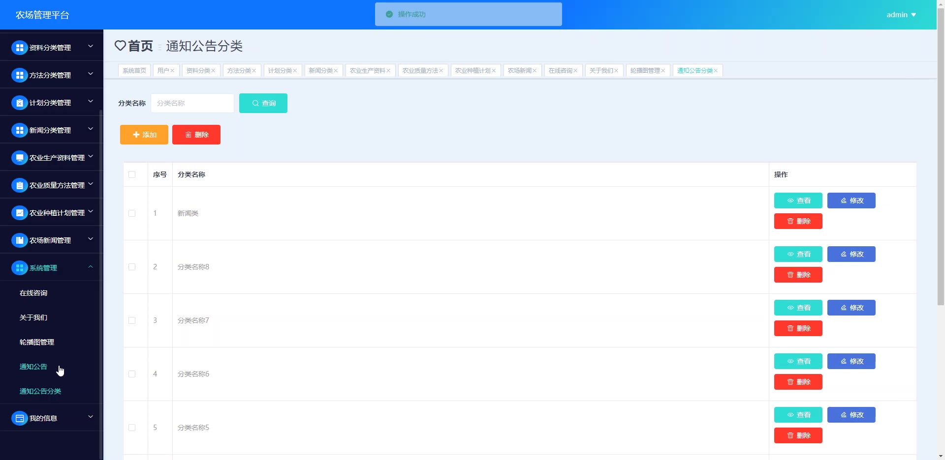Check the checkbox for row 分类名称6
This screenshot has height=460, width=945.
(132, 374)
